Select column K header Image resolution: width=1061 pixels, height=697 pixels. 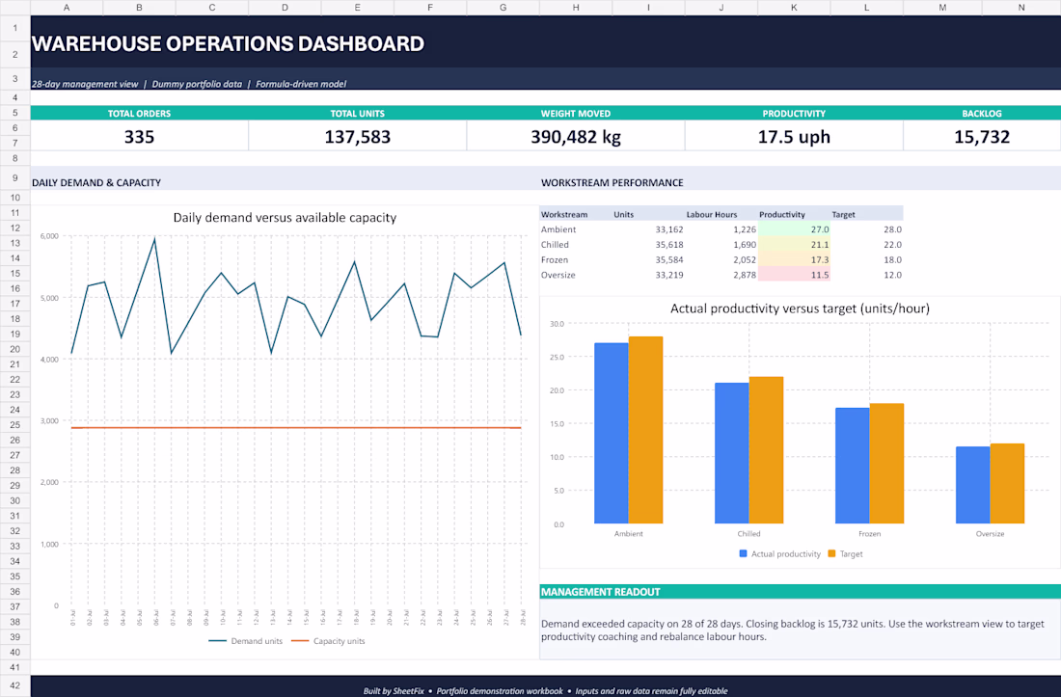[794, 8]
